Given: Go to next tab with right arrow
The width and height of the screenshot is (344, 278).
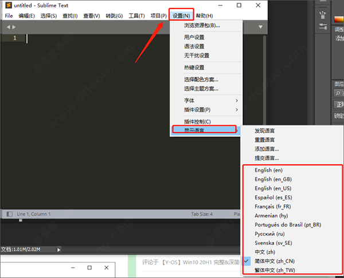Looking at the screenshot, I should coord(14,27).
